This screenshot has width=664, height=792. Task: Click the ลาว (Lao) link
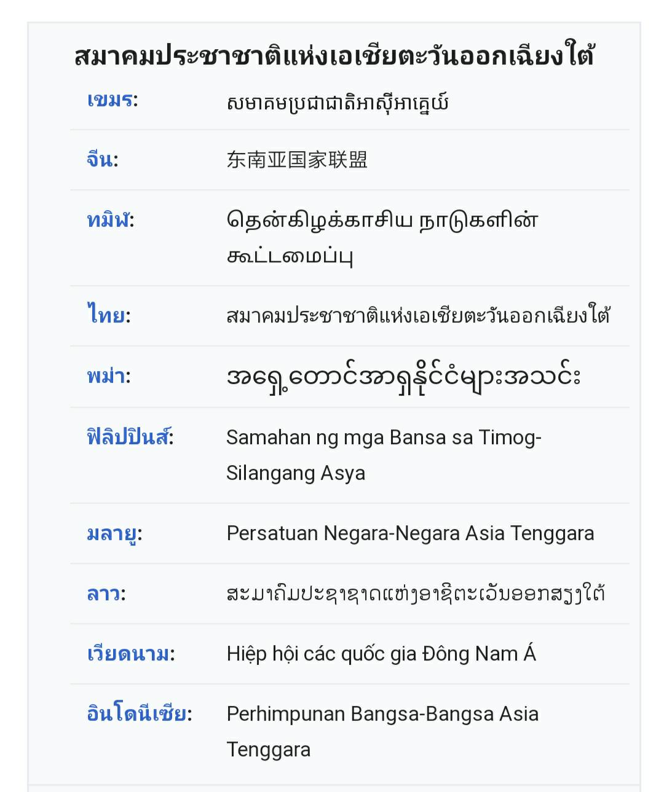(x=103, y=594)
